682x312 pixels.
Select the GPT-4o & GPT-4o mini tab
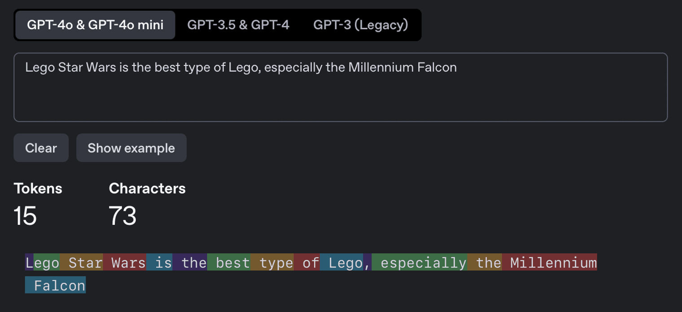click(x=95, y=25)
